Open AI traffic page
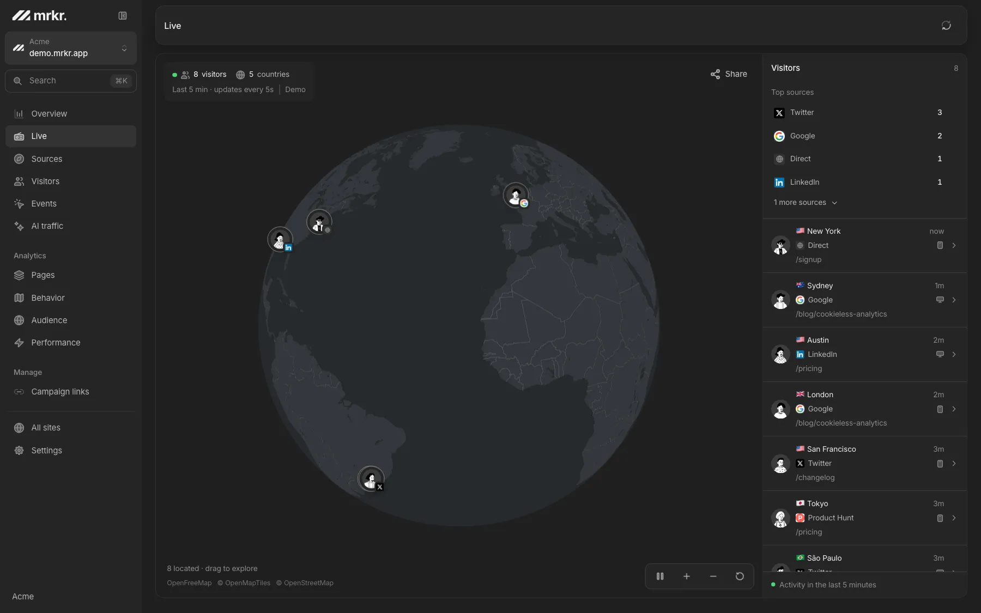Screen dimensions: 981x613 point(71,226)
